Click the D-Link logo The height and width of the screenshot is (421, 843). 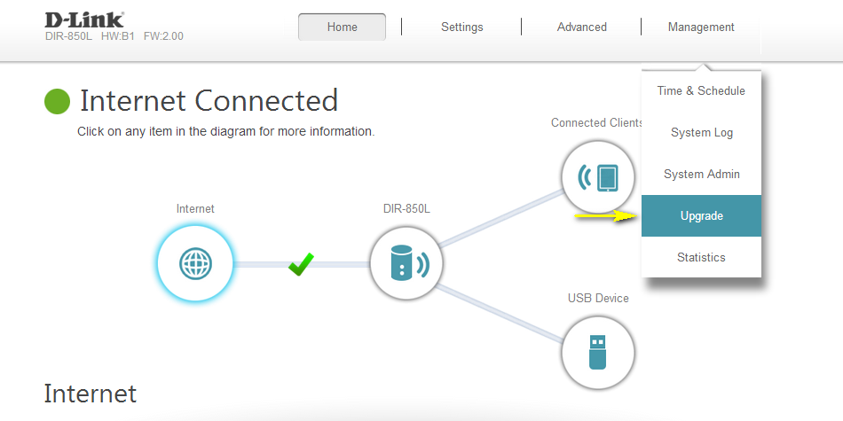84,19
